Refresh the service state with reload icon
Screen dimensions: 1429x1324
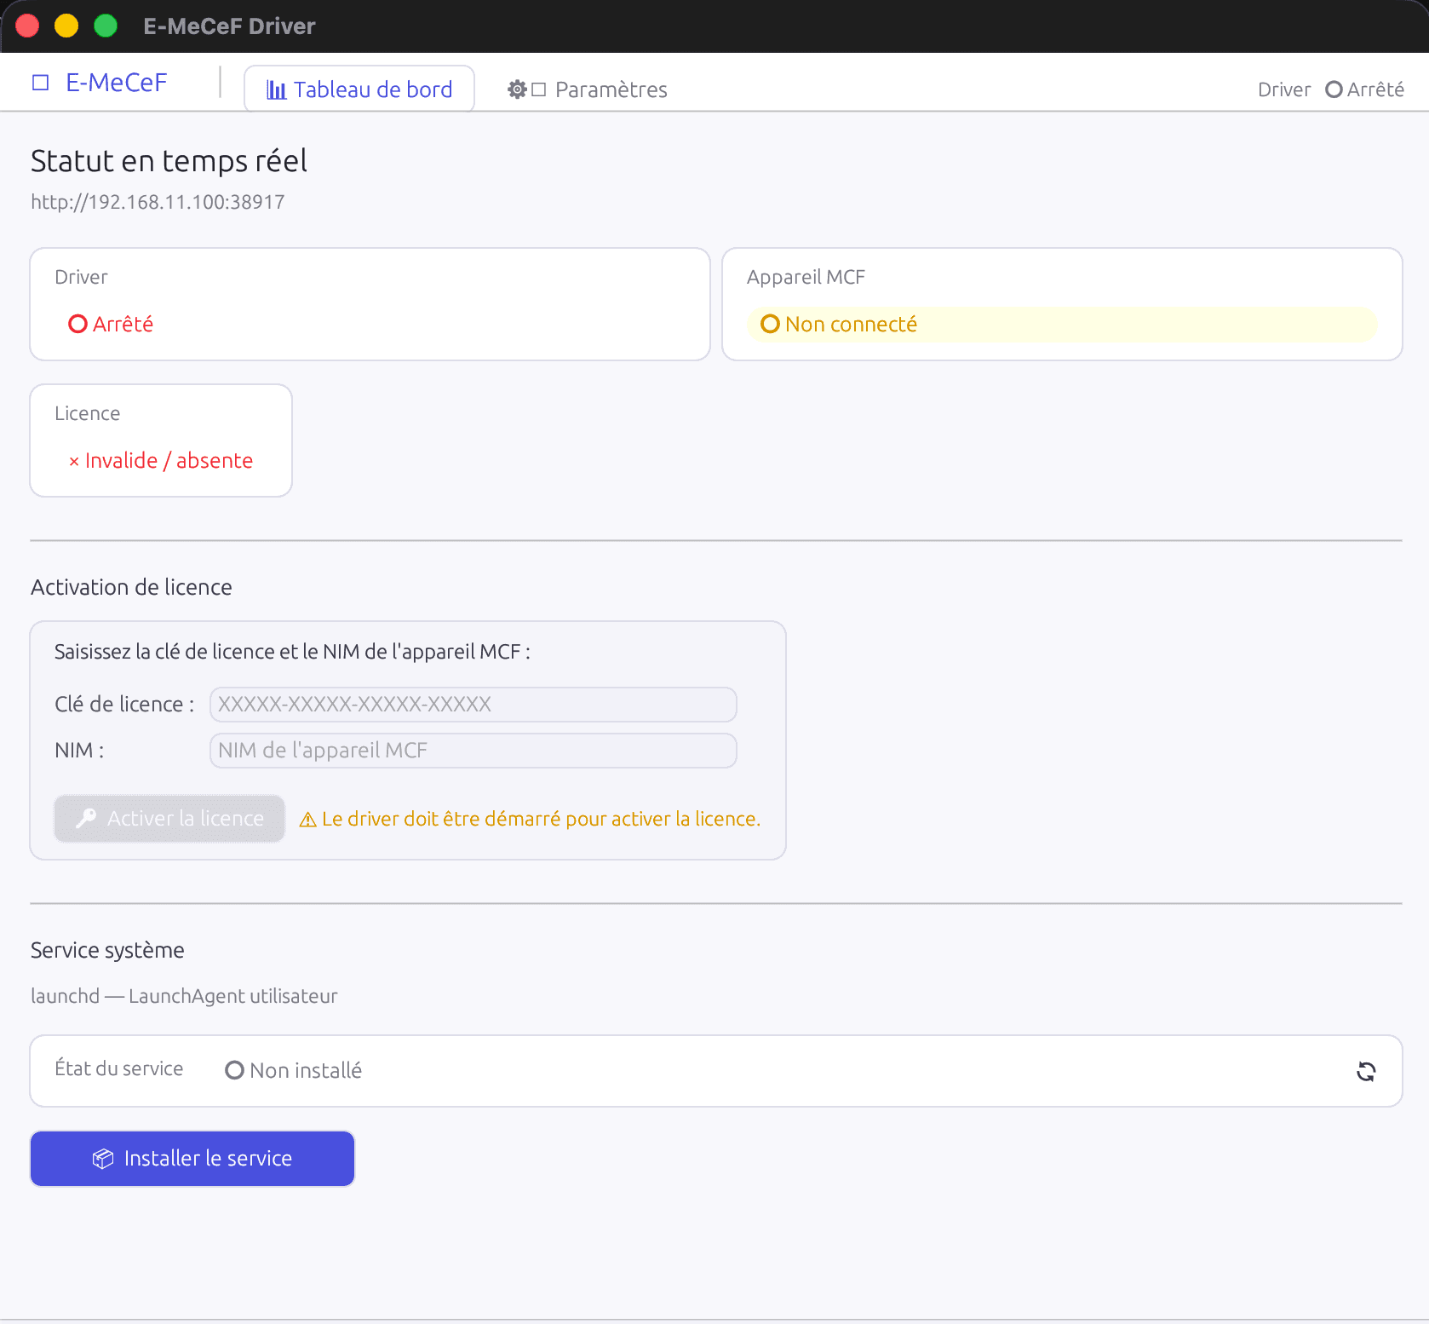pos(1366,1071)
